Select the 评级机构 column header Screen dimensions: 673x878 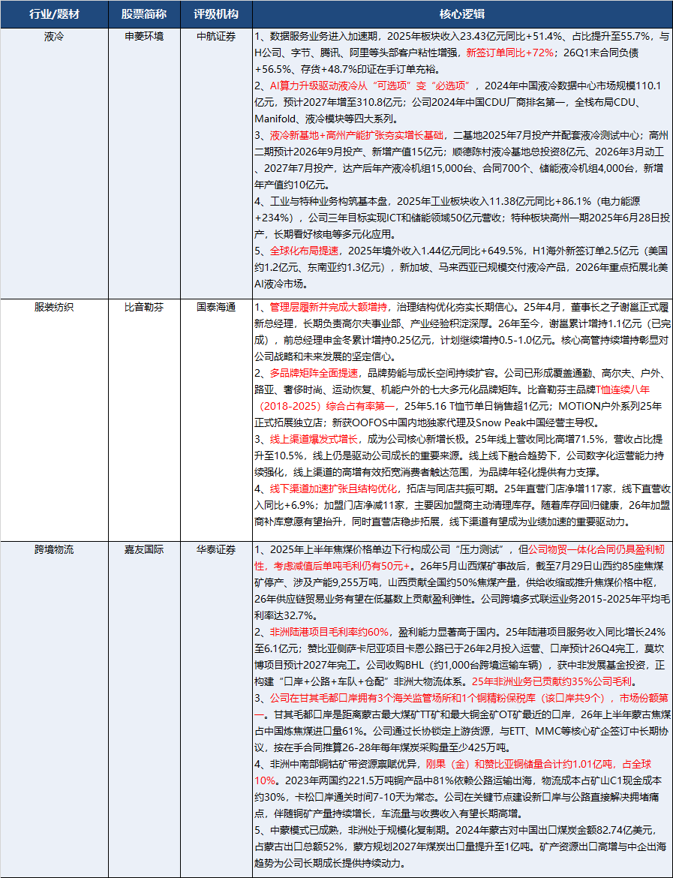[216, 14]
